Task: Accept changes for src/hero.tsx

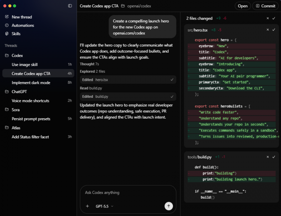Action: (x=274, y=30)
